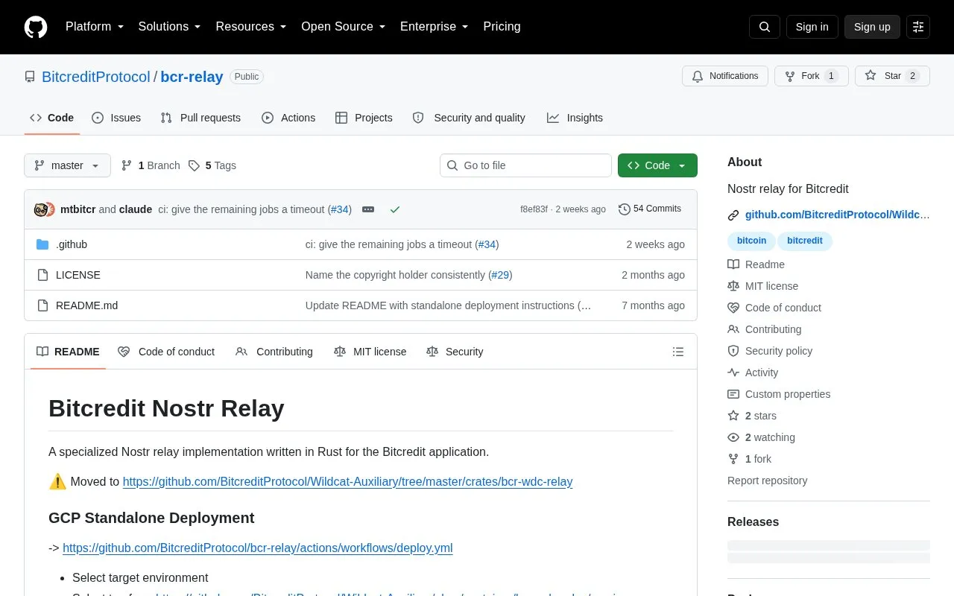Click the star icon beside 2 stars
Screen dimensions: 954x596
733,416
